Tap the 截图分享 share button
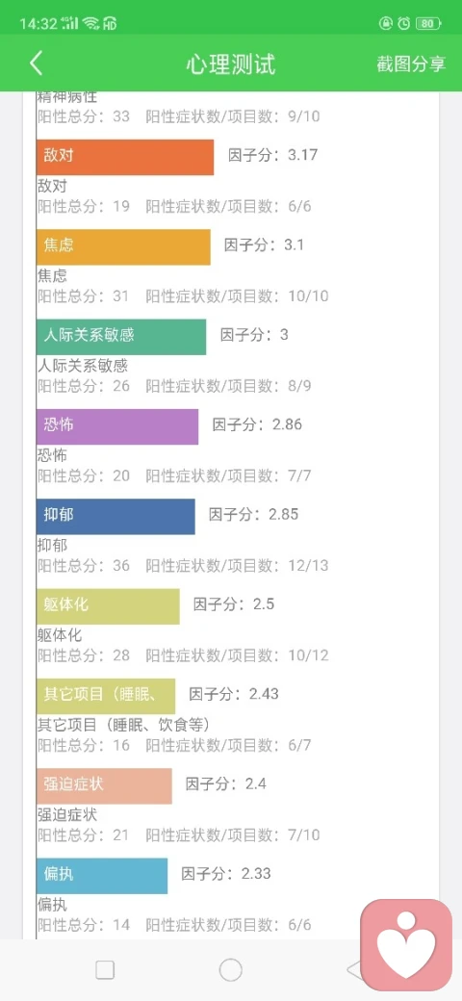Viewport: 462px width, 1001px height. point(411,64)
